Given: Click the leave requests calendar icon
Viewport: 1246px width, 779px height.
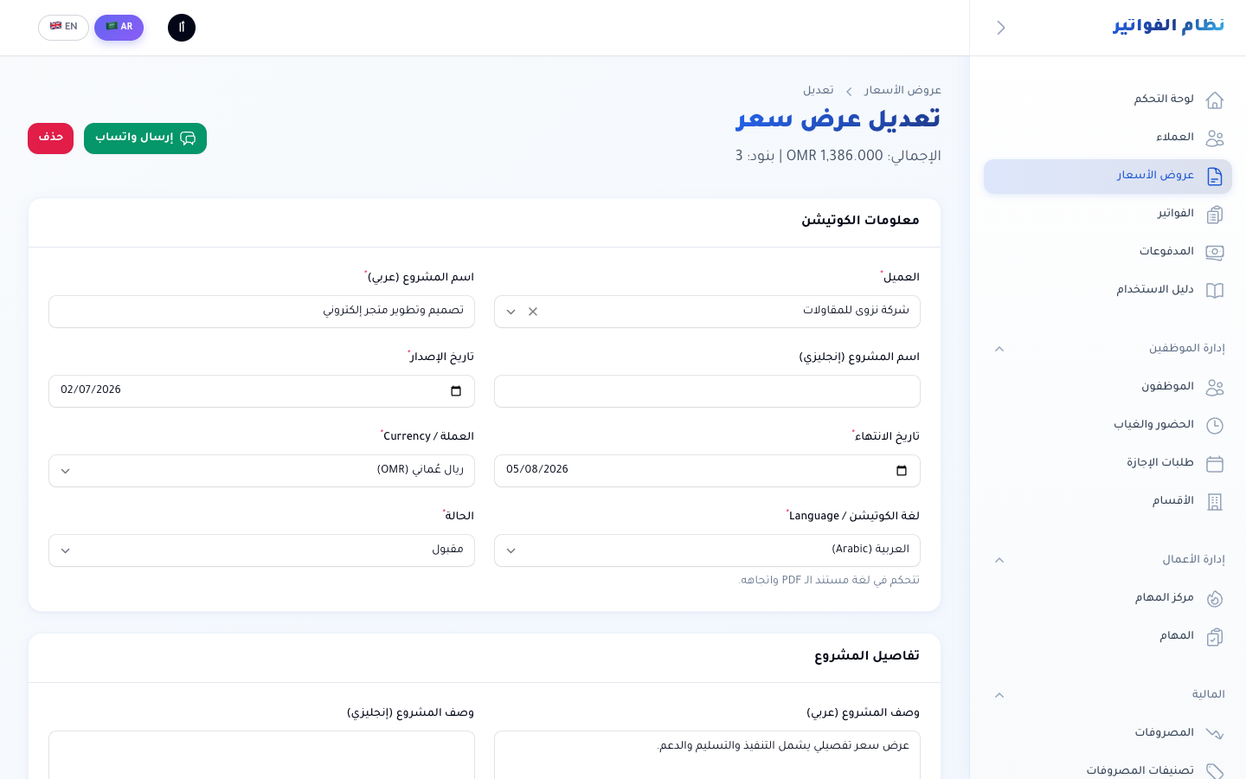Looking at the screenshot, I should pos(1215,464).
